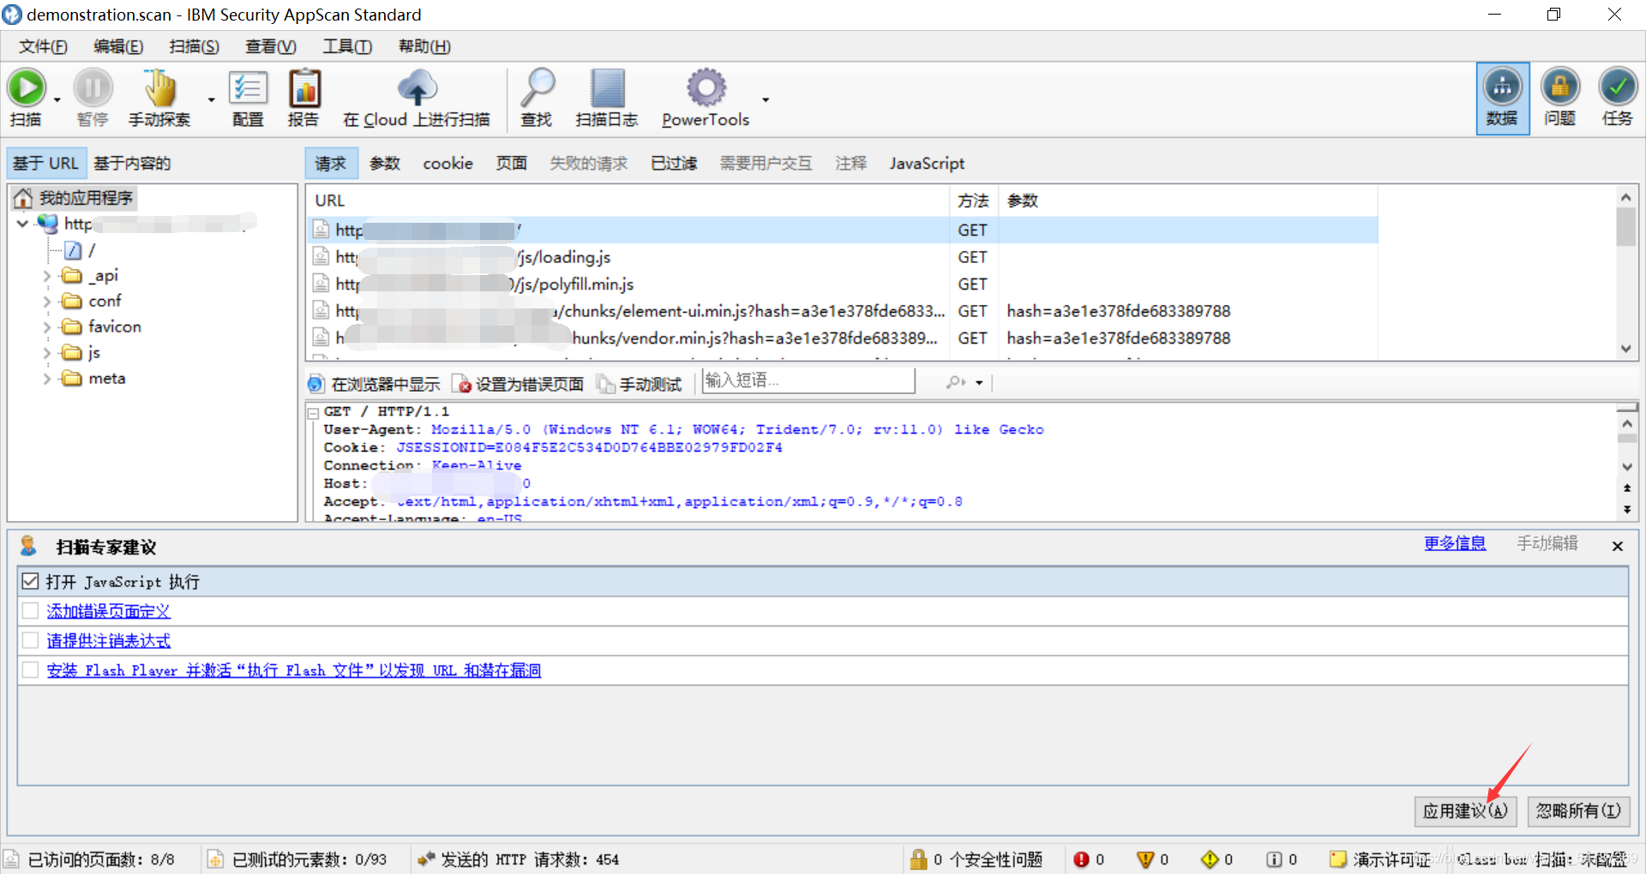Select My Application (我的应用程序) home icon

pos(23,198)
